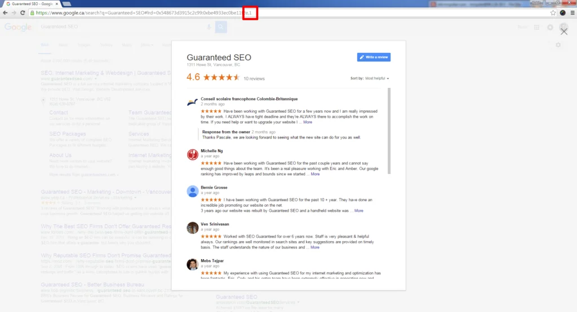Open Why Reputable SEO Firms result link

106,255
